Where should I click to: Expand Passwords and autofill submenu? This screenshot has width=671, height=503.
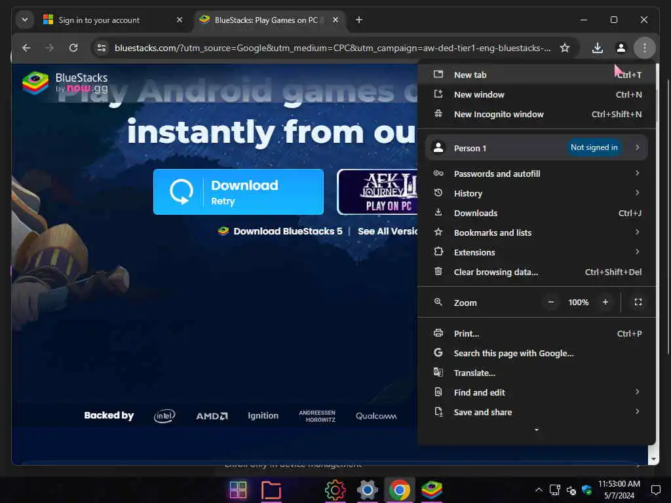(537, 174)
